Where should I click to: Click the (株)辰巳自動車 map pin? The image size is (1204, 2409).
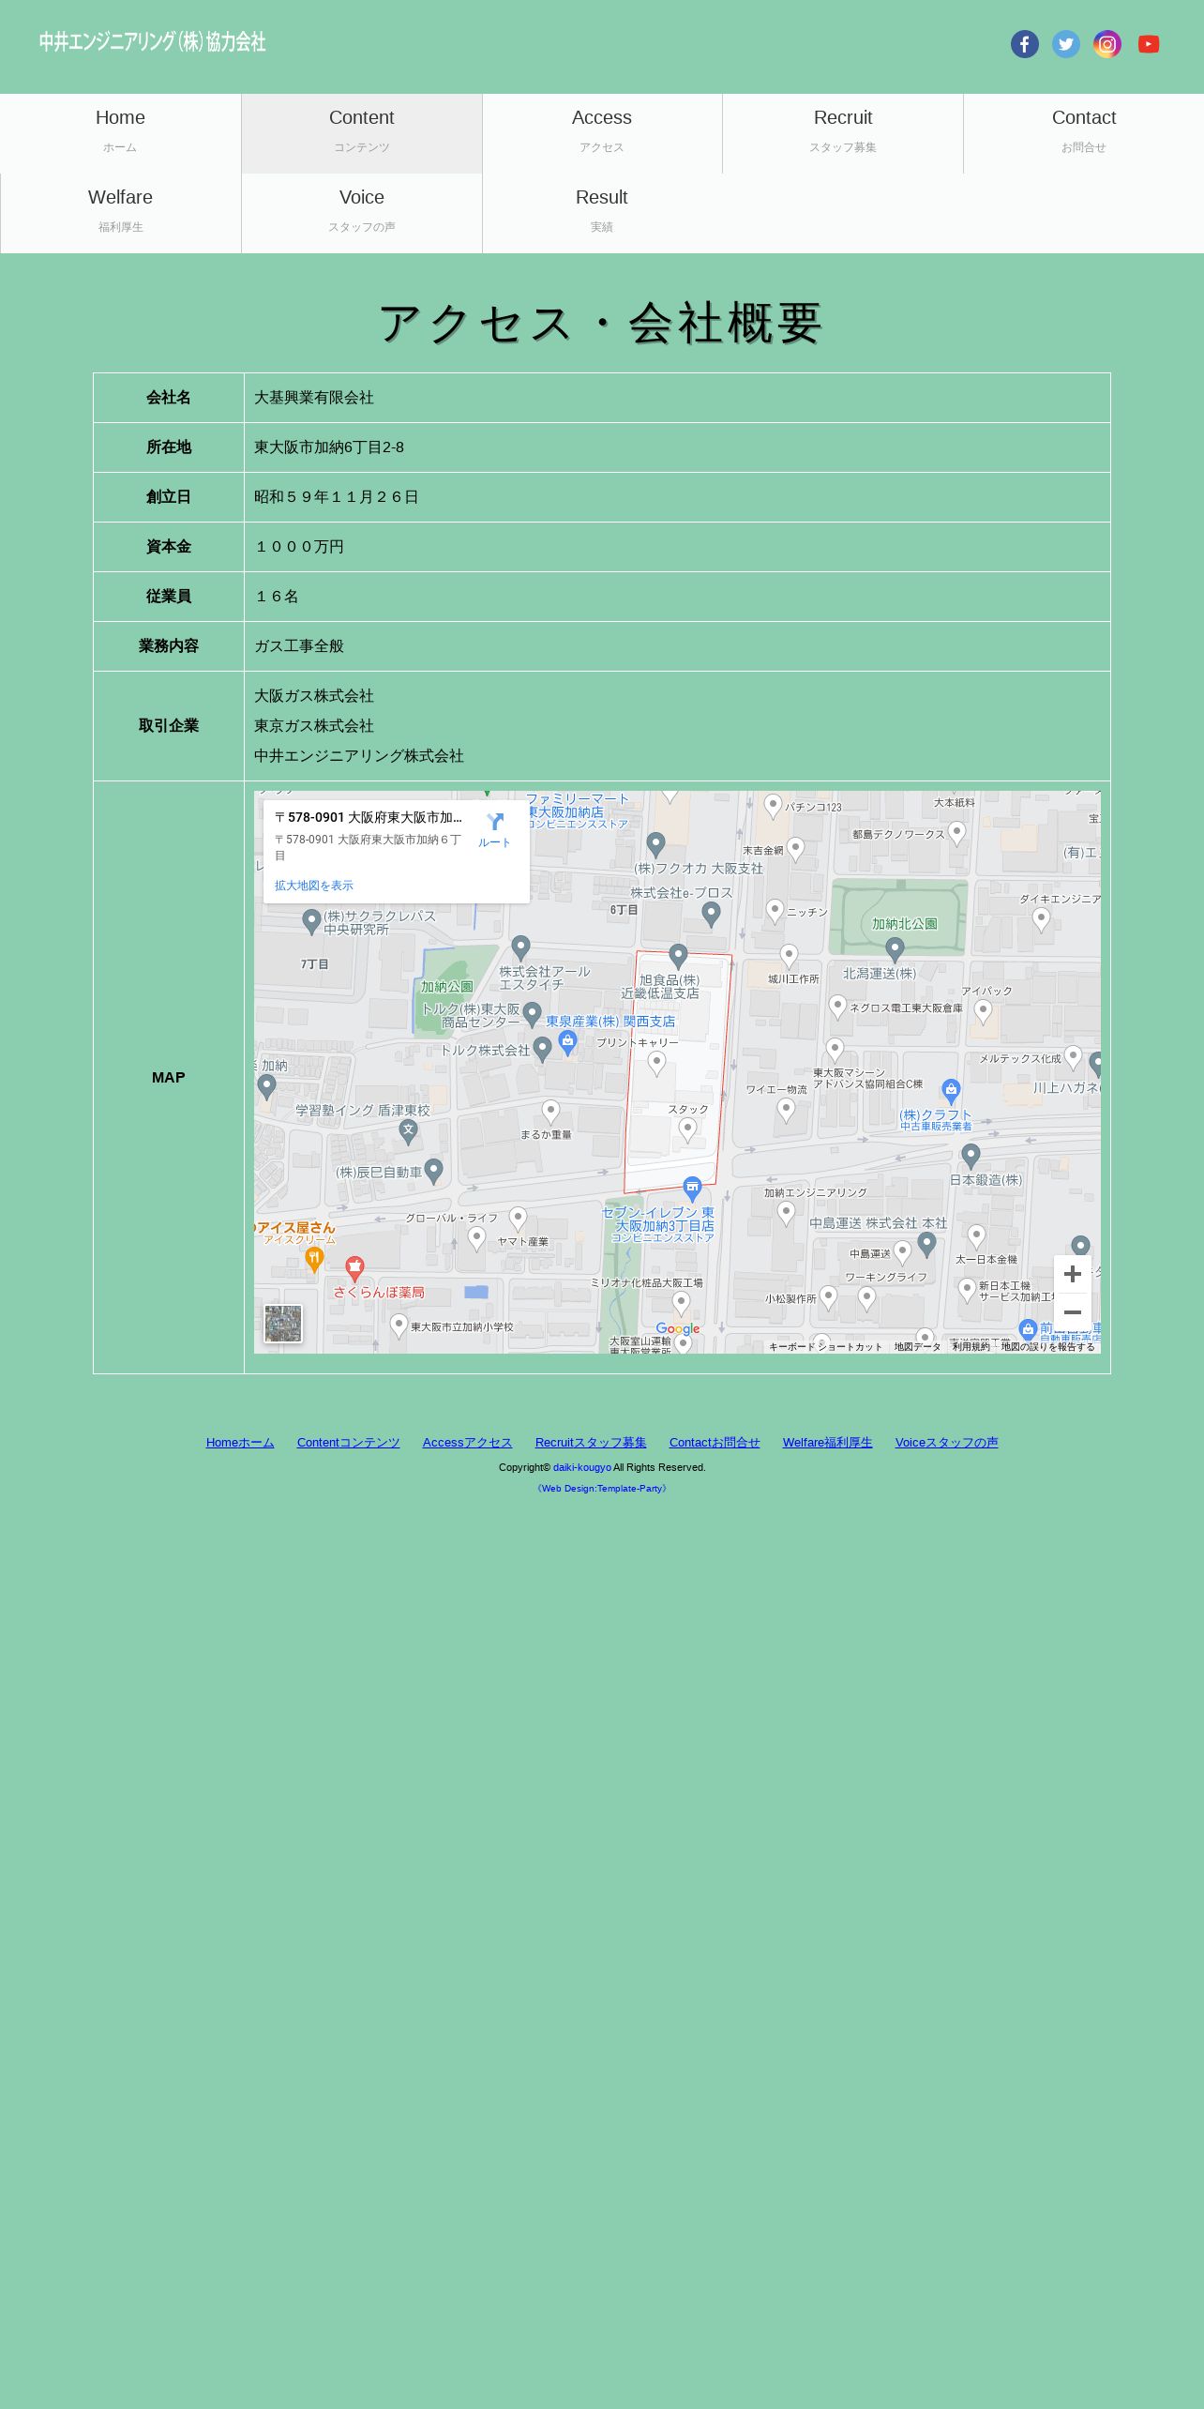(433, 1171)
